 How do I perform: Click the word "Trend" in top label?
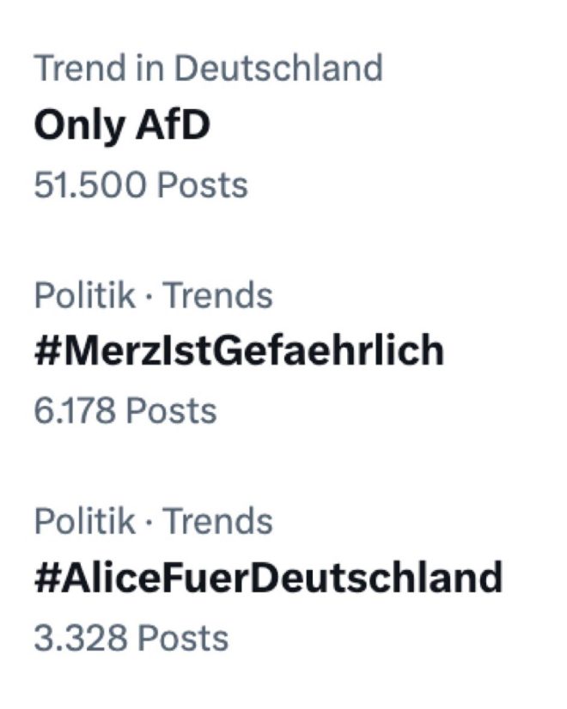tap(80, 68)
